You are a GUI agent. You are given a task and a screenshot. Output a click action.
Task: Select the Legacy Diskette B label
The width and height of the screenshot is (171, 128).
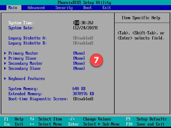(28, 43)
